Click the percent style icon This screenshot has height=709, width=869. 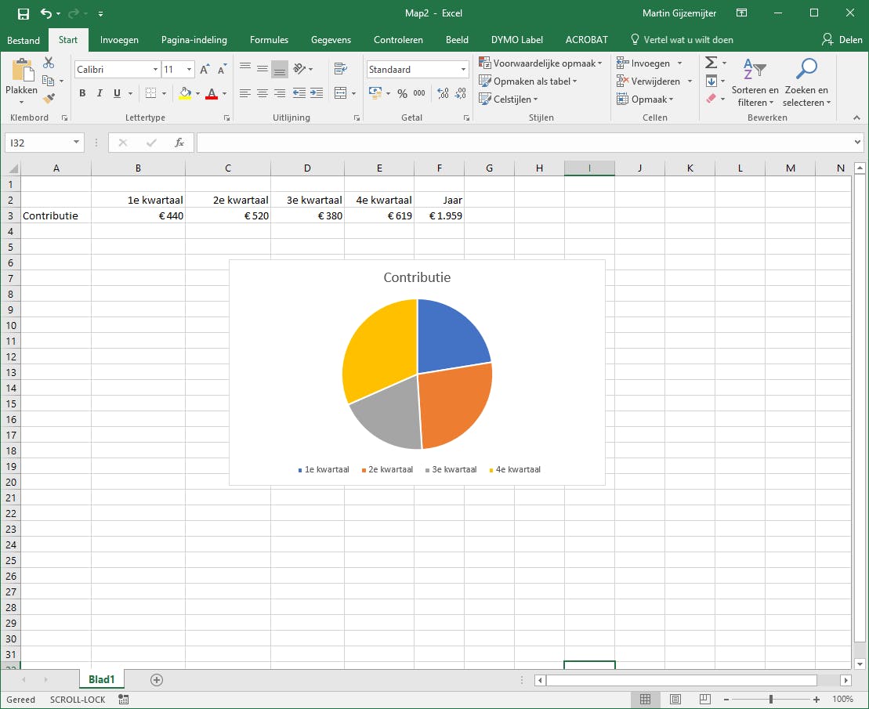402,93
